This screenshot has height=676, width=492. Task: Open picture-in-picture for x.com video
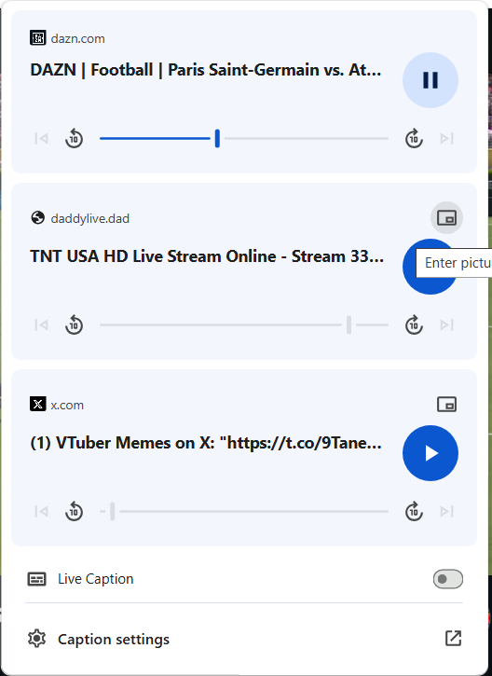(x=446, y=405)
